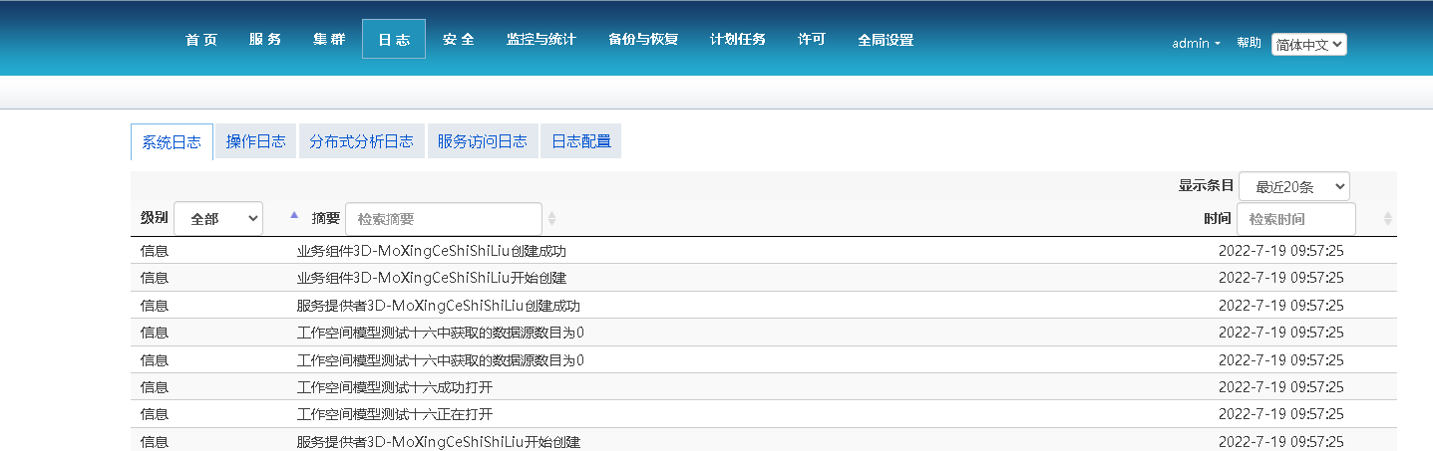
Task: Click the 检索时间 search field
Action: 1296,218
